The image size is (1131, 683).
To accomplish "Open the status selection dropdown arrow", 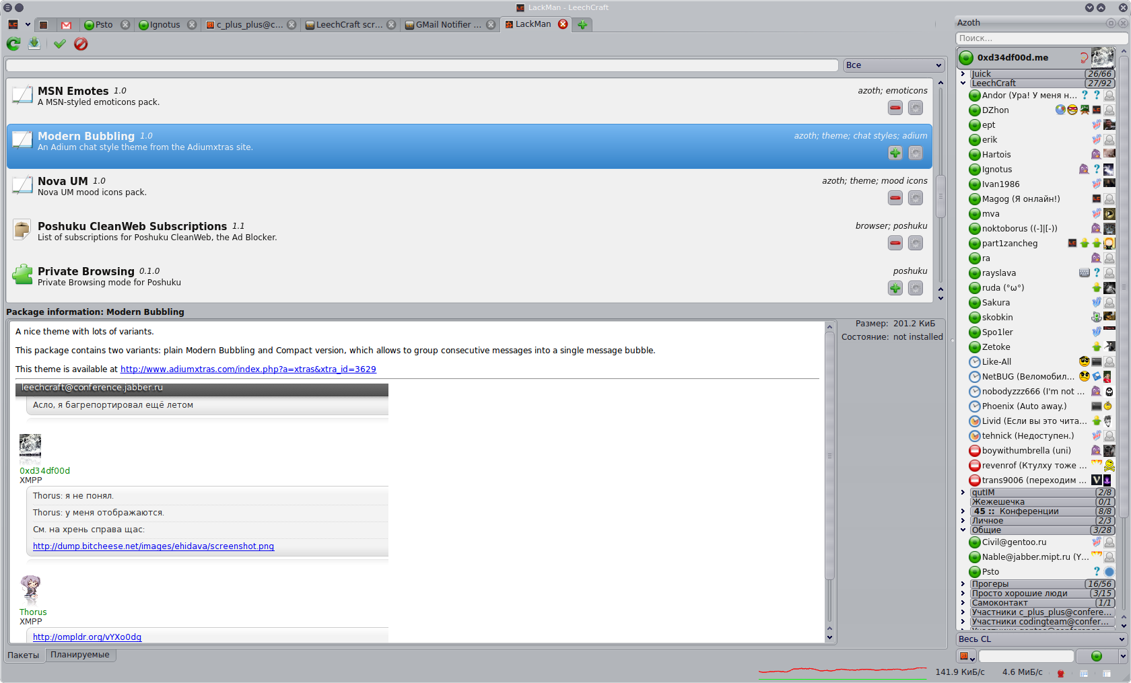I will coord(1123,656).
